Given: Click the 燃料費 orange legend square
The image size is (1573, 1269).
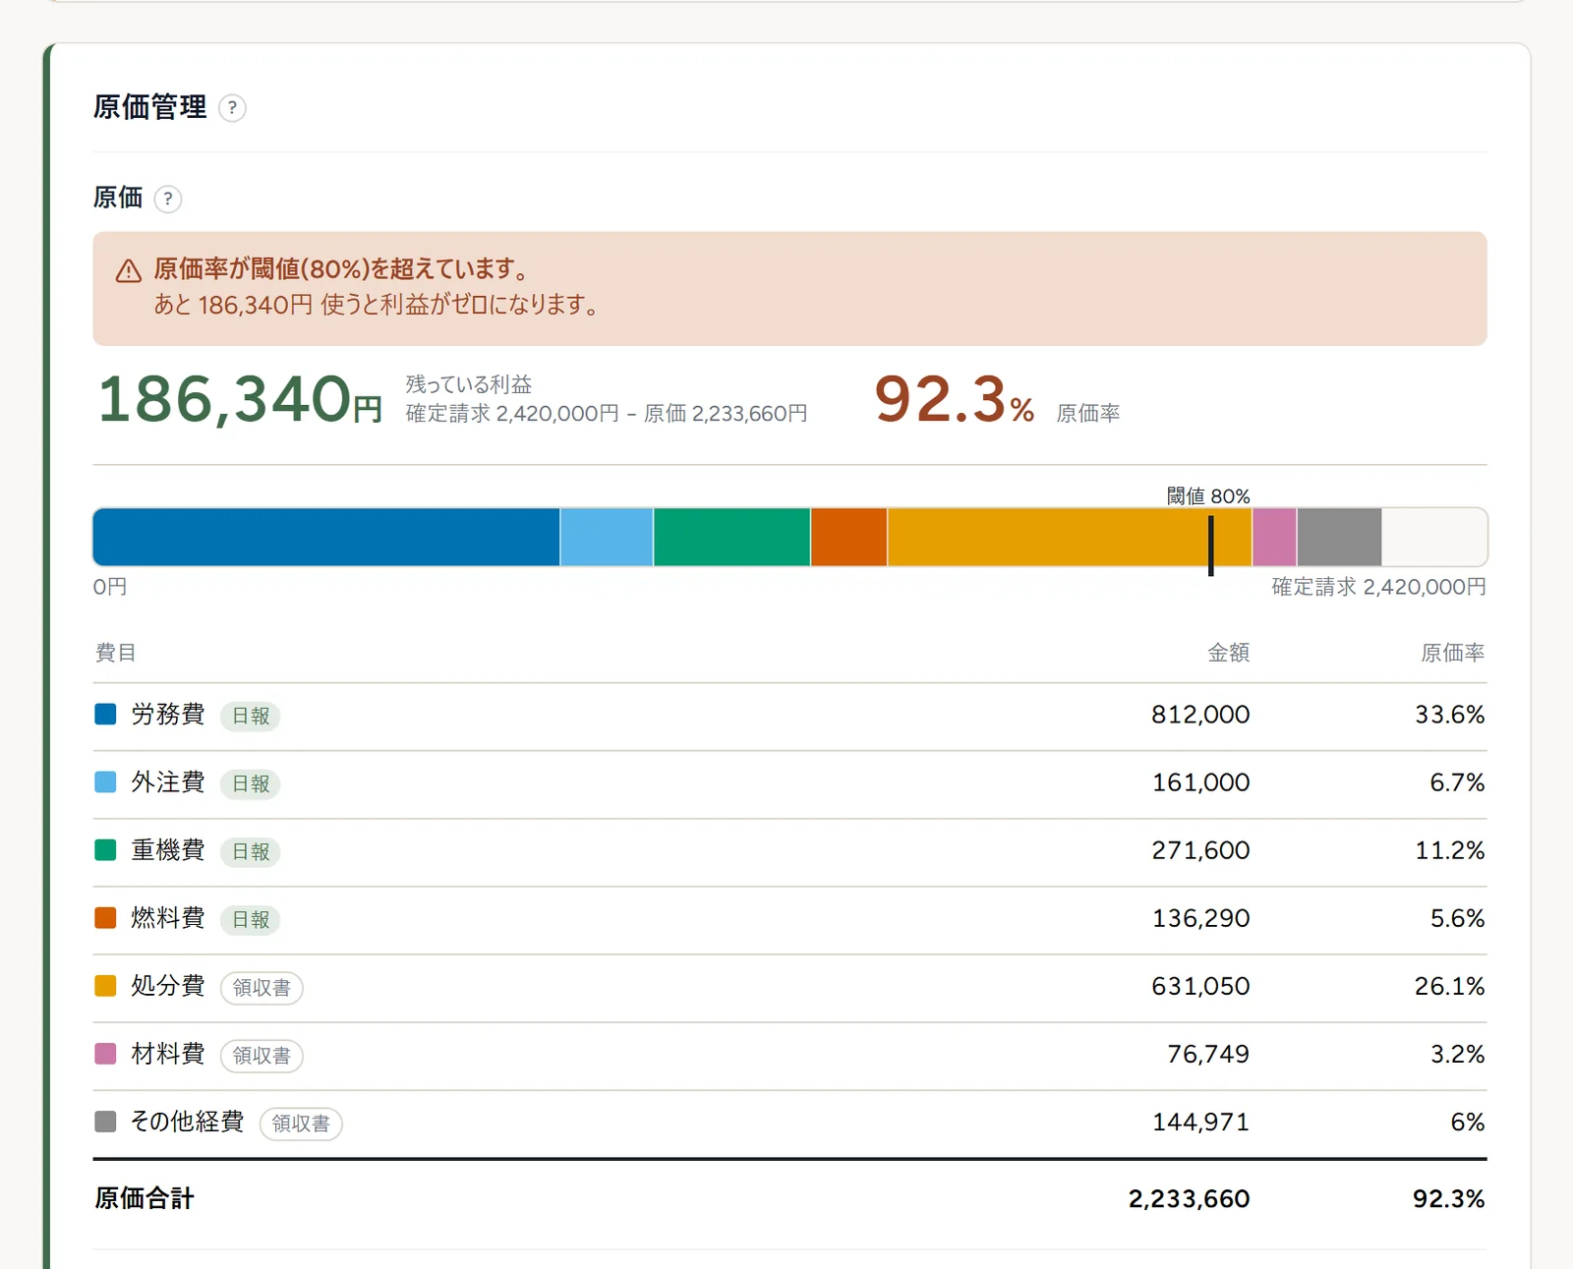Looking at the screenshot, I should pyautogui.click(x=105, y=918).
